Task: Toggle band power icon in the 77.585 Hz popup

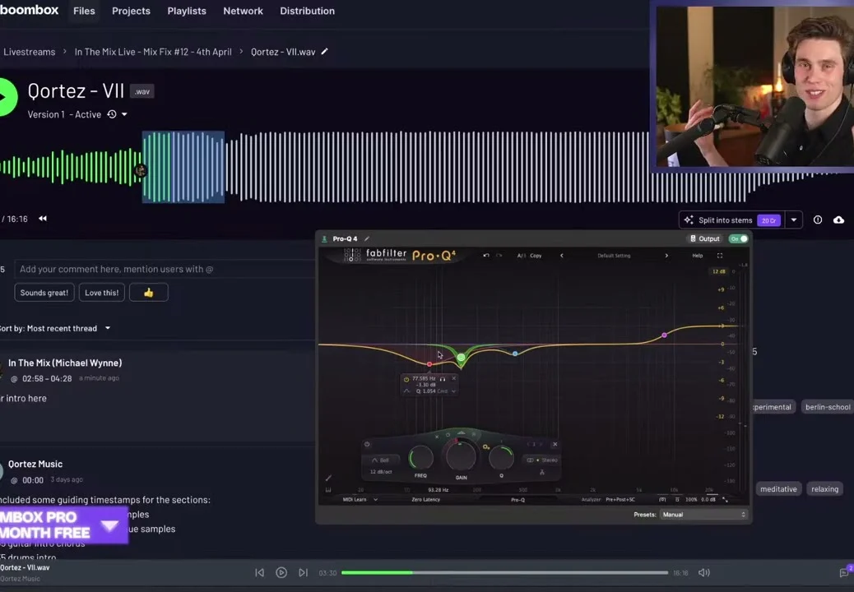Action: point(406,379)
